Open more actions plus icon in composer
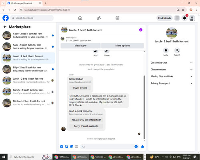Screen dimensions: 200x160 click(x=62, y=147)
